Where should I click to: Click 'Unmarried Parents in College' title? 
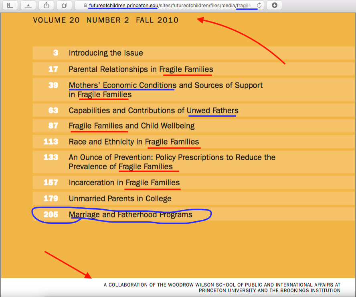click(x=120, y=199)
